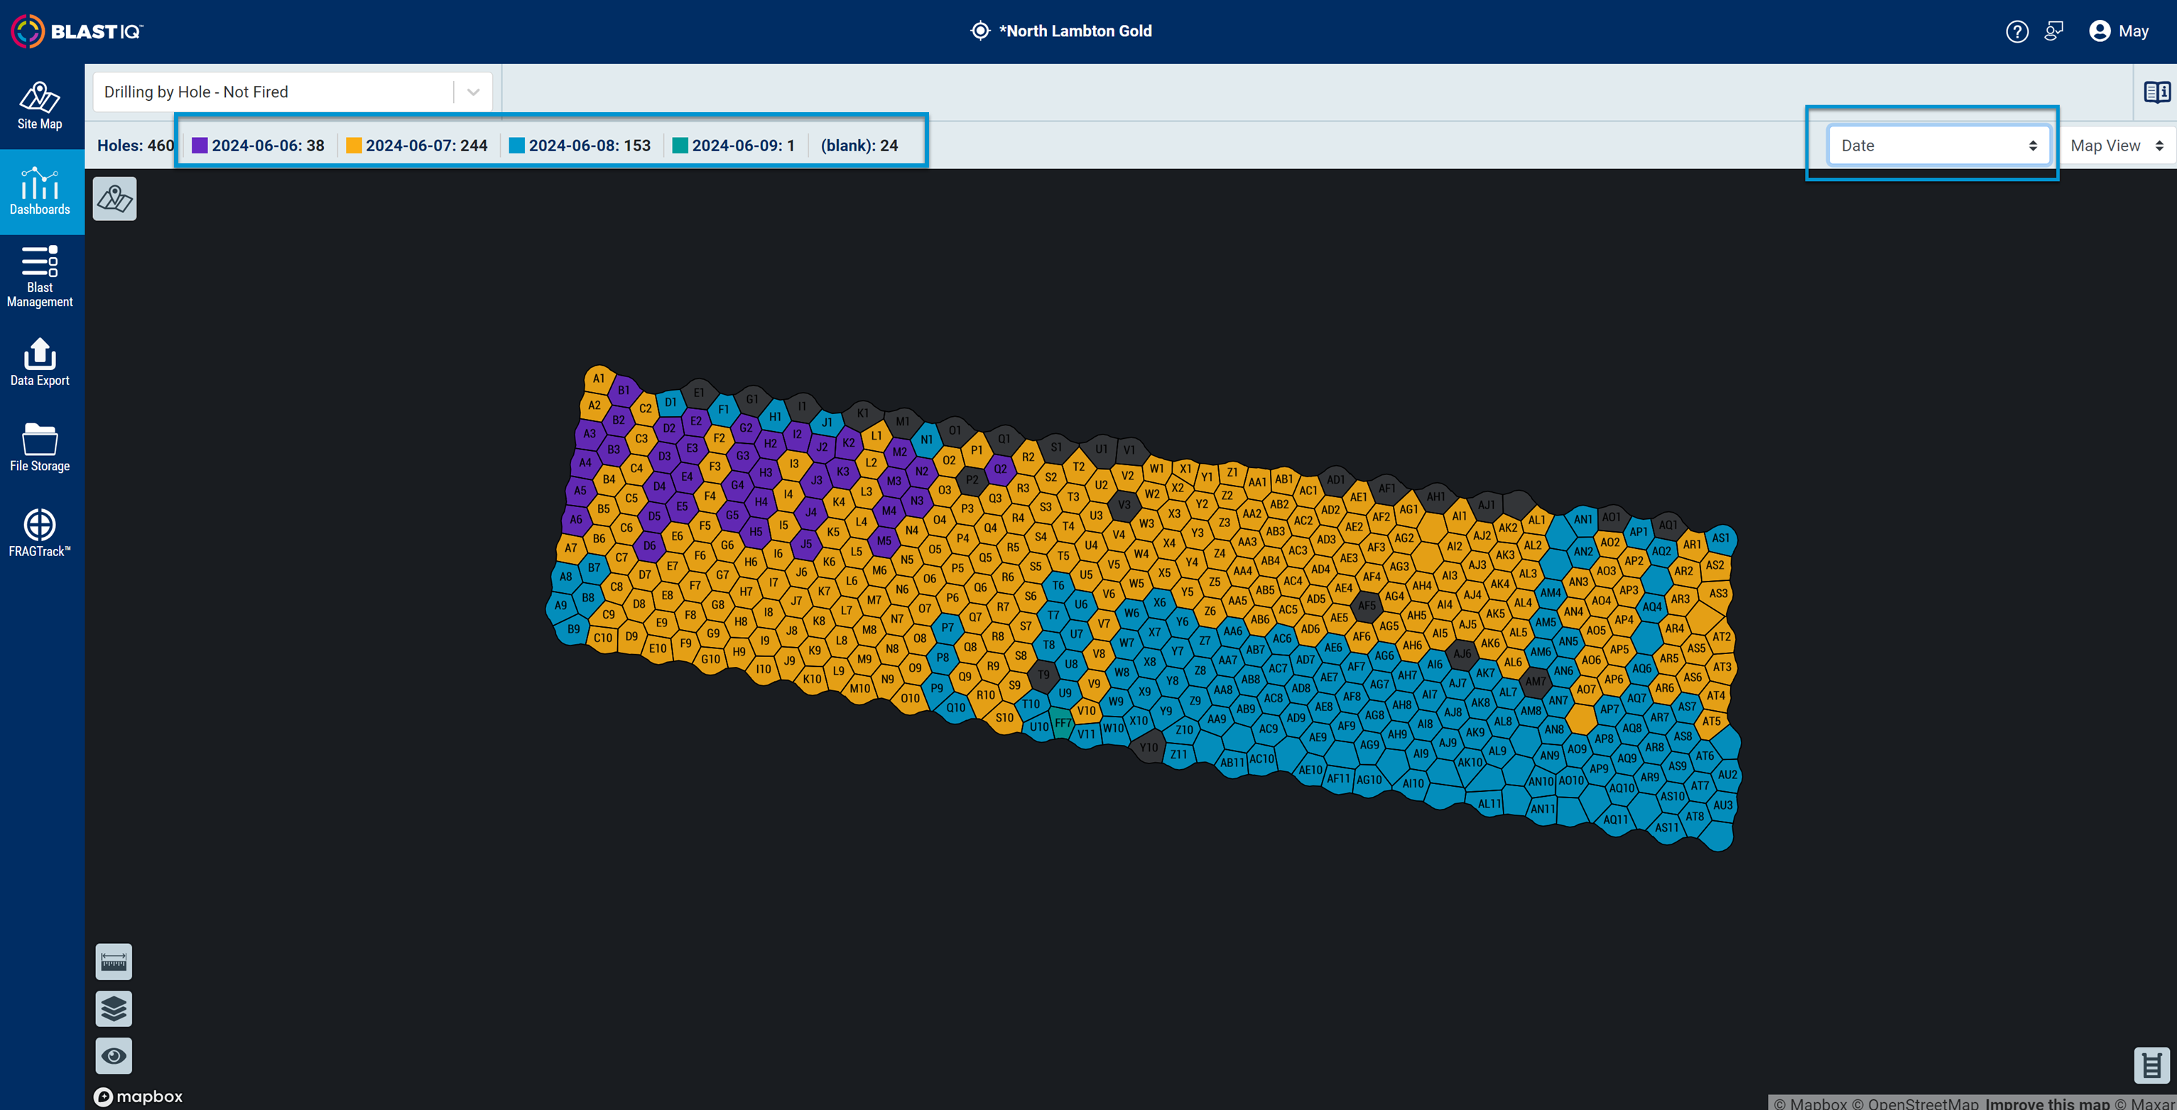The height and width of the screenshot is (1110, 2177).
Task: Toggle the eye visibility tool
Action: (113, 1055)
